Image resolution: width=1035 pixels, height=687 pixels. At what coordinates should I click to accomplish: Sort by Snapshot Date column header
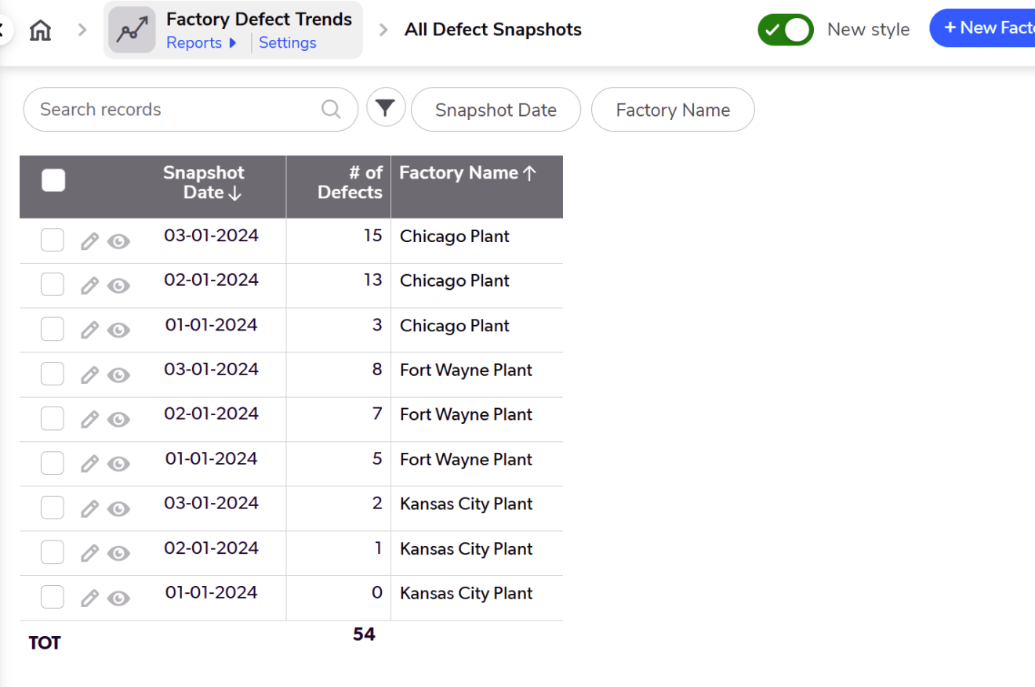coord(204,183)
